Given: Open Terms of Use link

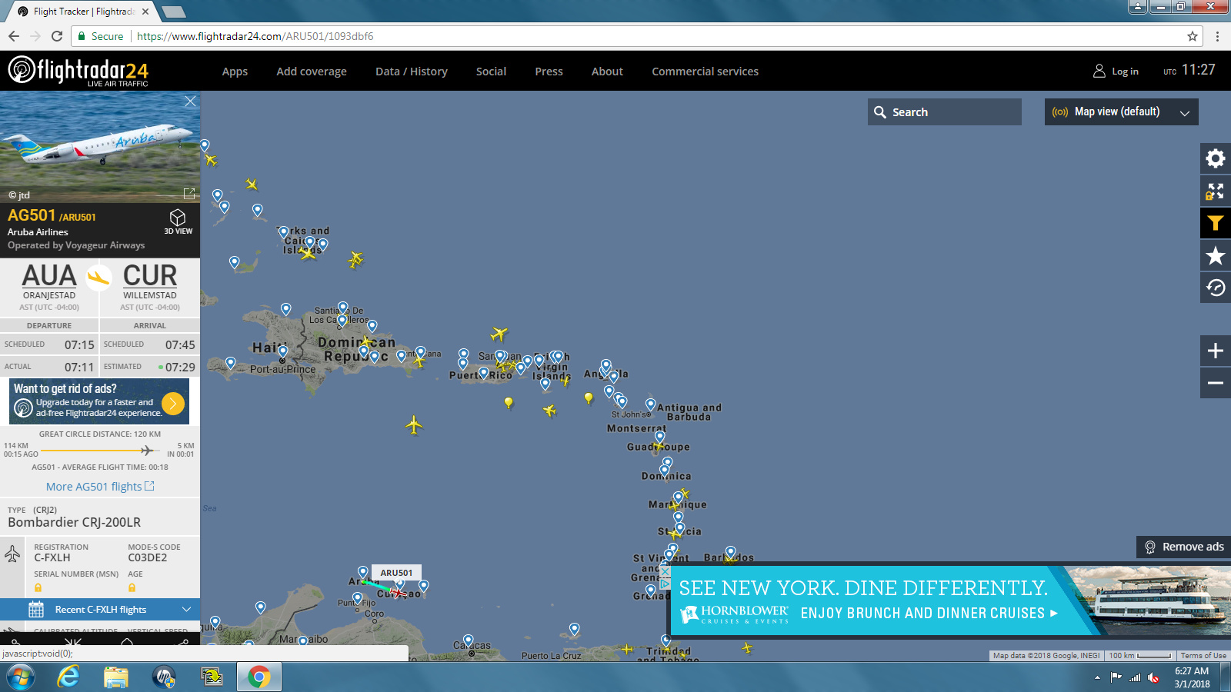Looking at the screenshot, I should (1203, 656).
